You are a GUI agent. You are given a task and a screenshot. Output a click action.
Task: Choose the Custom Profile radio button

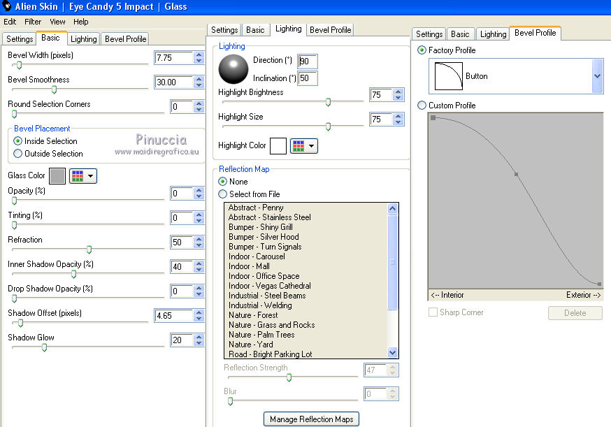(x=422, y=106)
